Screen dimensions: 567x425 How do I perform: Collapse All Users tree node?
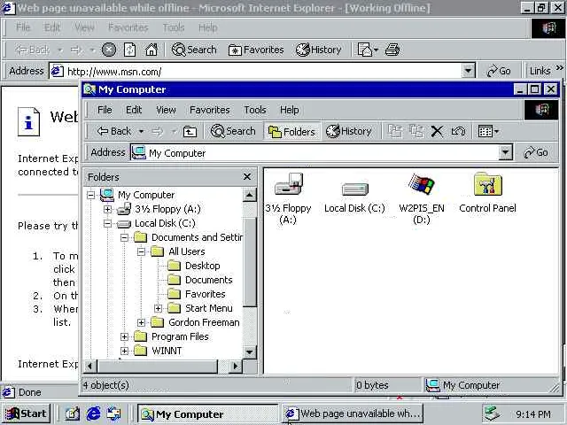click(141, 251)
